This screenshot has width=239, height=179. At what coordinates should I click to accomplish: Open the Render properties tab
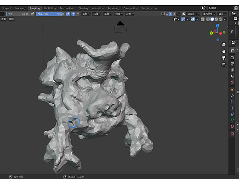pyautogui.click(x=232, y=58)
